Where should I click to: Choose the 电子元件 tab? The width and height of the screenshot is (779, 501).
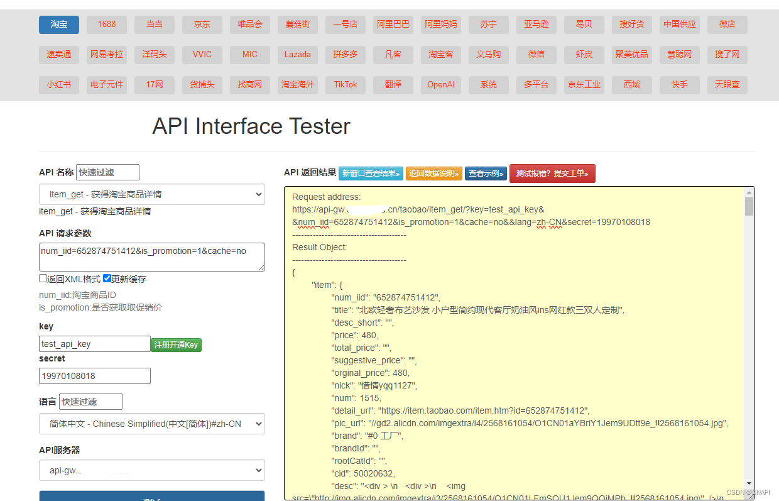107,85
